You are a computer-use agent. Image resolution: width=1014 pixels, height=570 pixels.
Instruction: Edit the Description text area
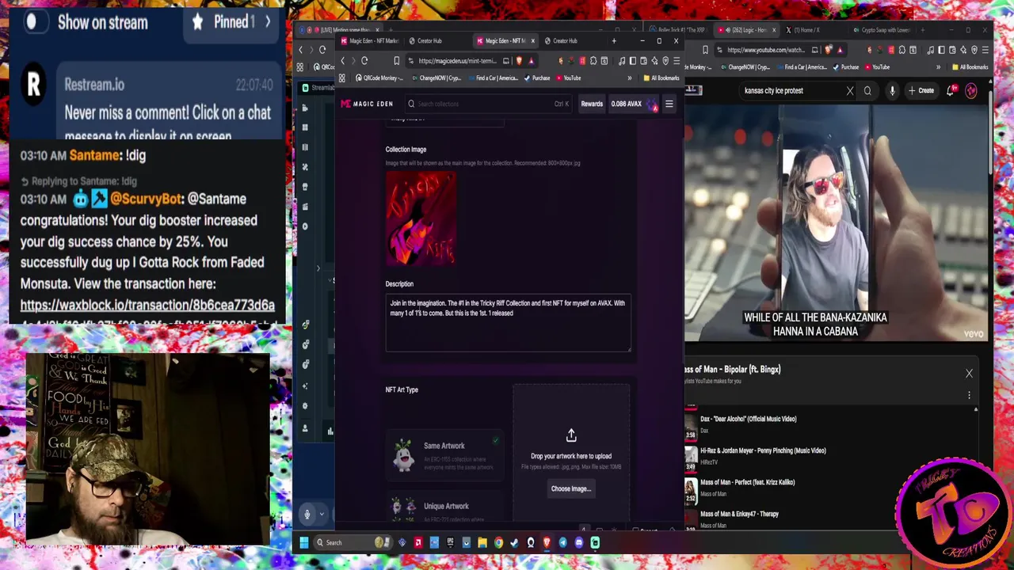508,322
